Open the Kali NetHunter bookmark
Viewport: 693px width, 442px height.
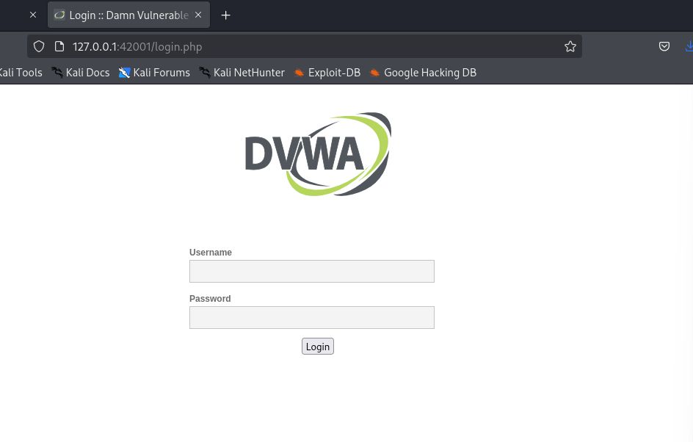tap(242, 73)
